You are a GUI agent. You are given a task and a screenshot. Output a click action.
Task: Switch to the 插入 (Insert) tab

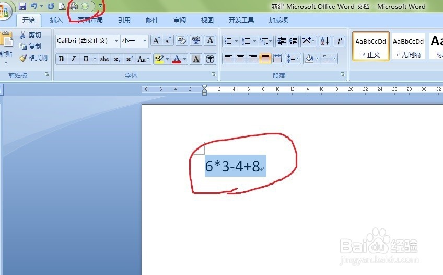[x=56, y=20]
